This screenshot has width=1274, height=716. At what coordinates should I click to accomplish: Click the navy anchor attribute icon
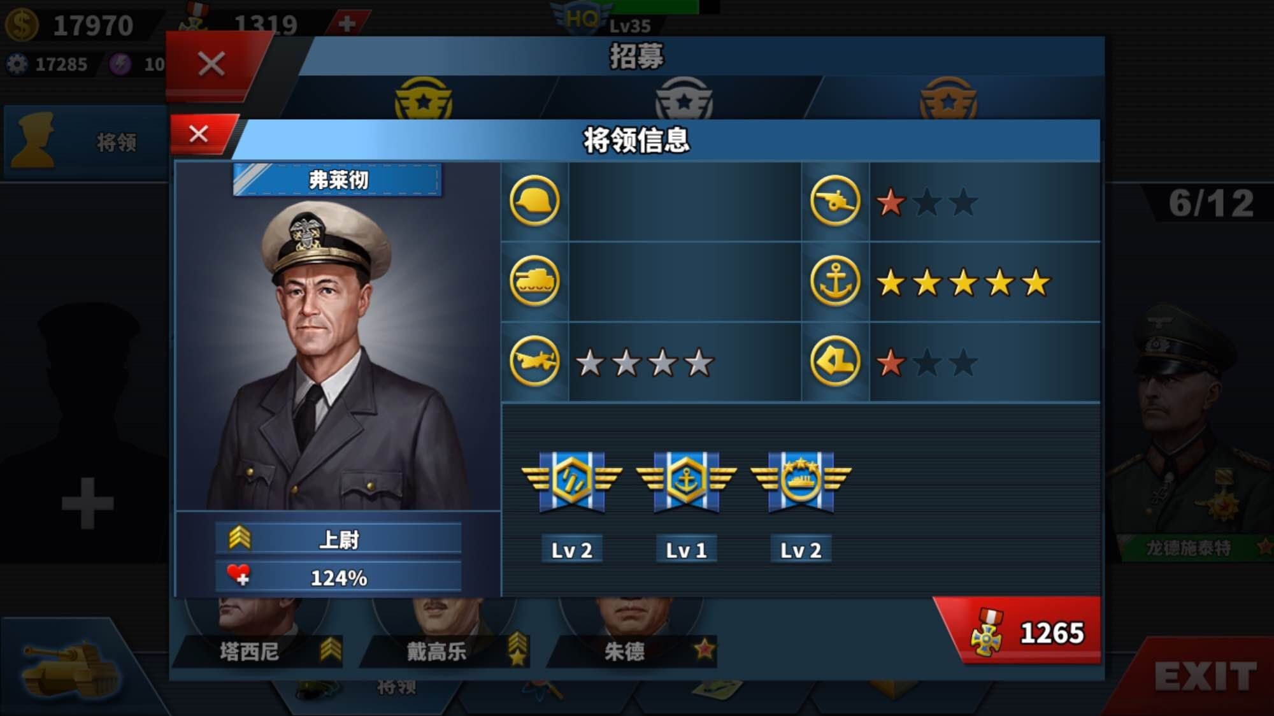click(x=834, y=281)
